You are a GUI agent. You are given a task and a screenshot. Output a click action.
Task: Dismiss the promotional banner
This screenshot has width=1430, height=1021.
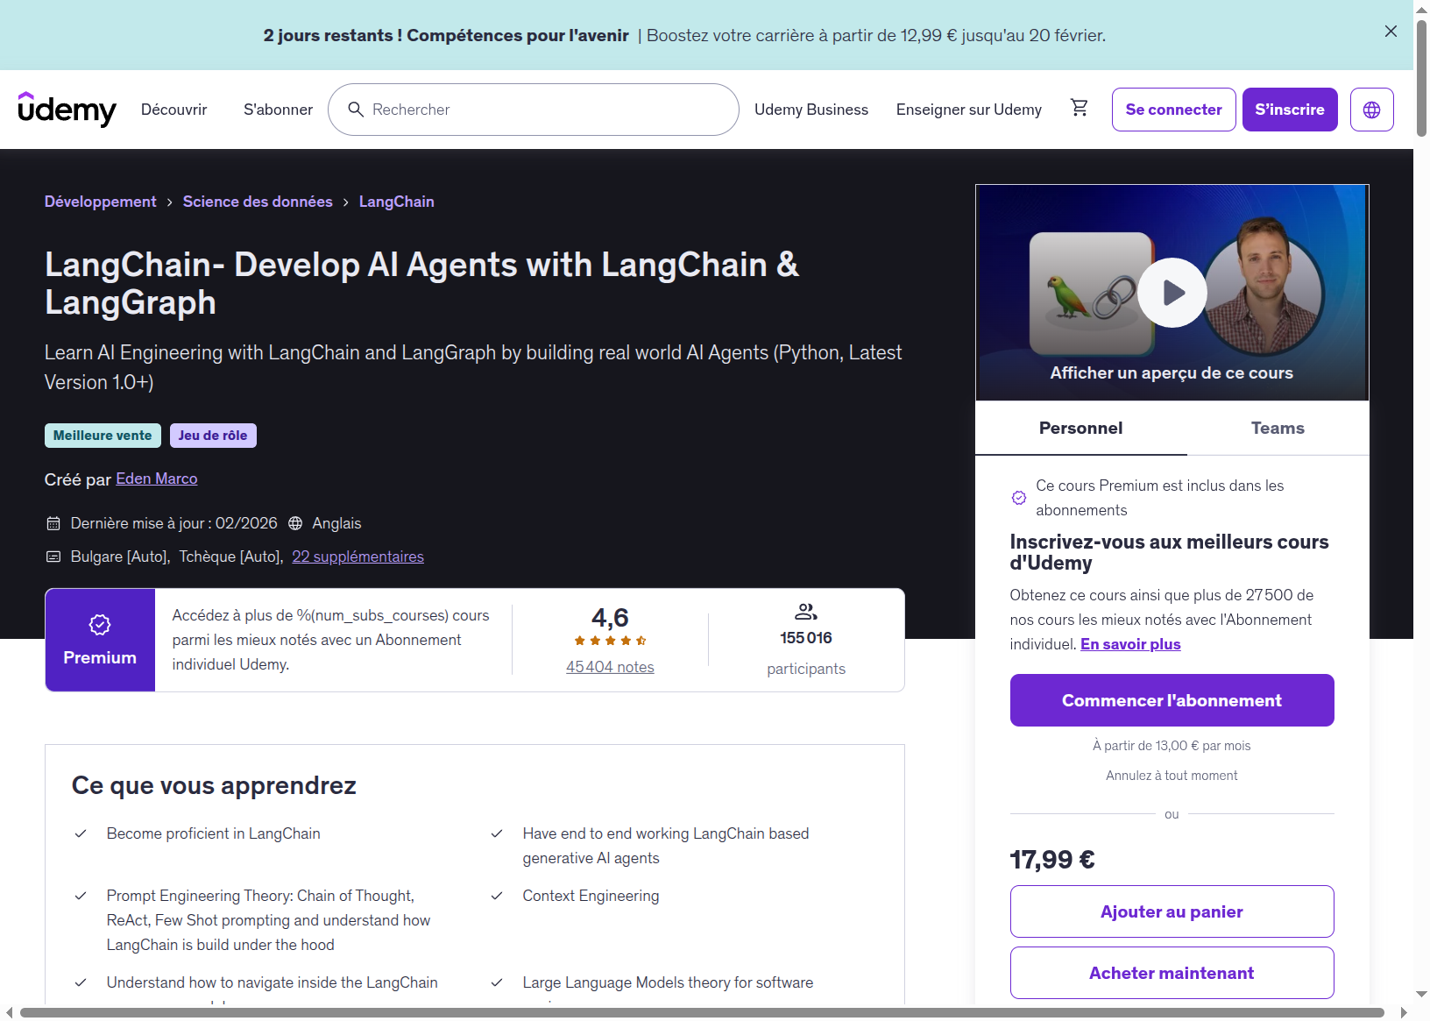coord(1391,32)
